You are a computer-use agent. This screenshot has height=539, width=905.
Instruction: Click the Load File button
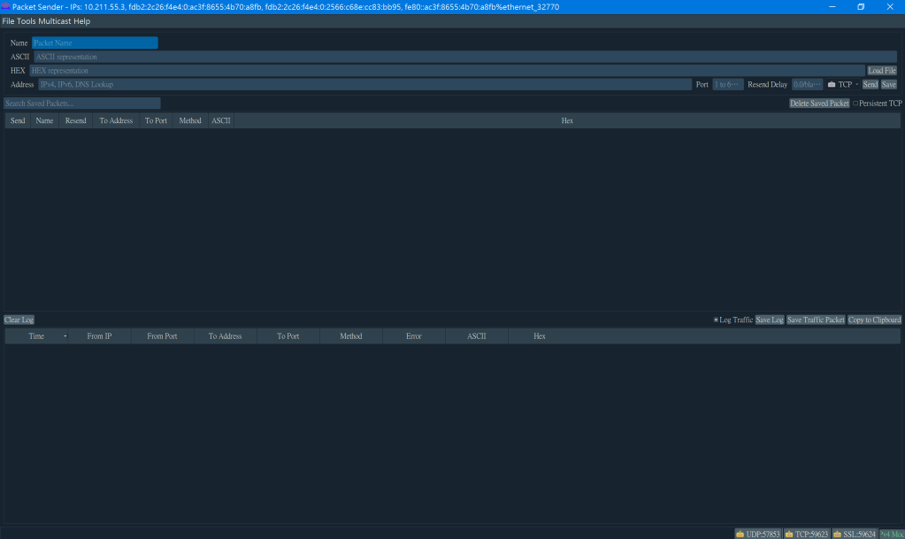point(881,71)
